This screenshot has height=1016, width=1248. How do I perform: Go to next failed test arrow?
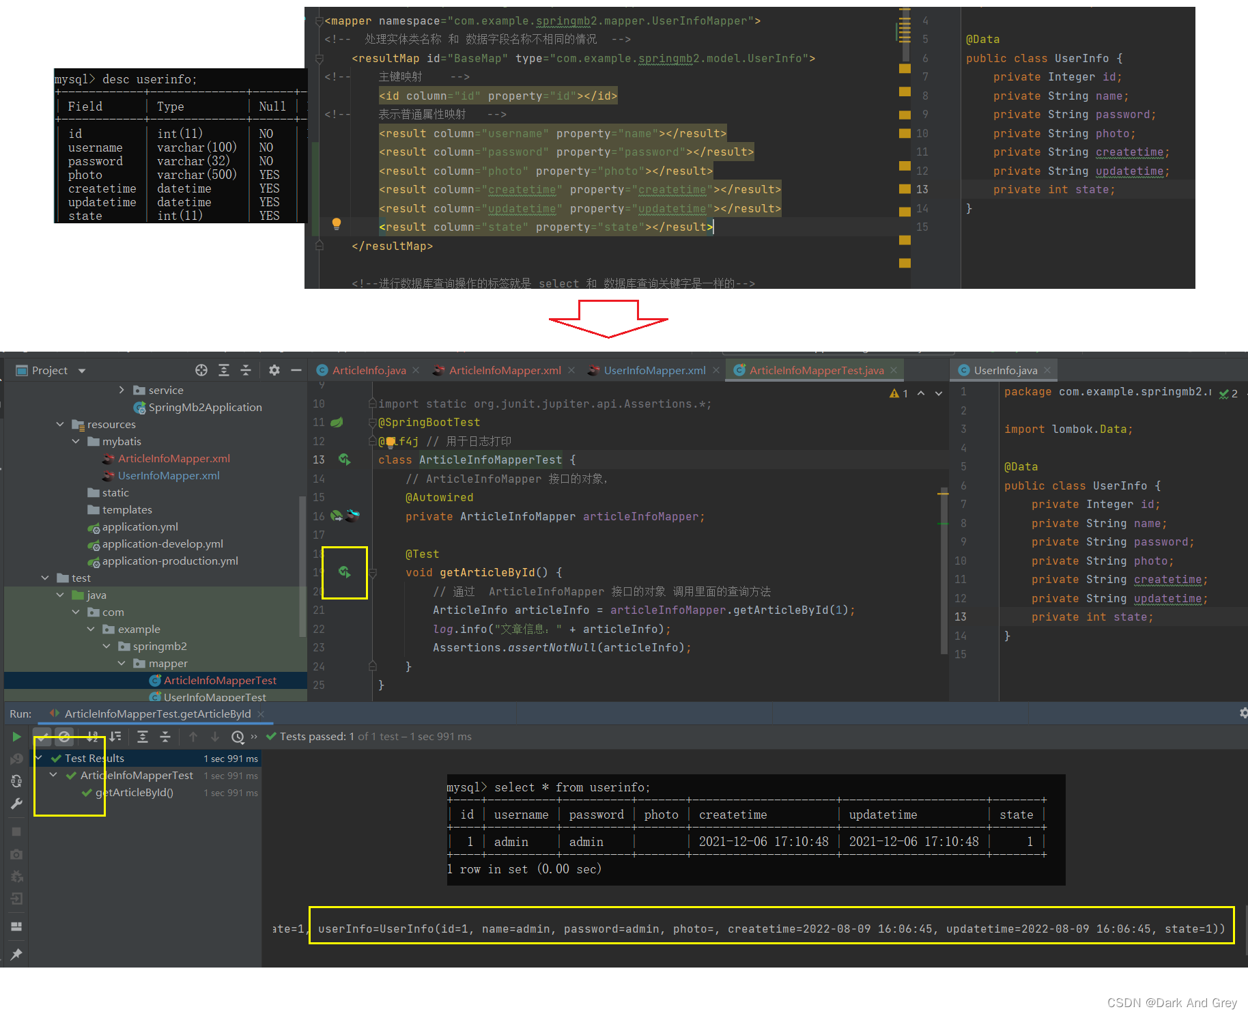click(215, 737)
